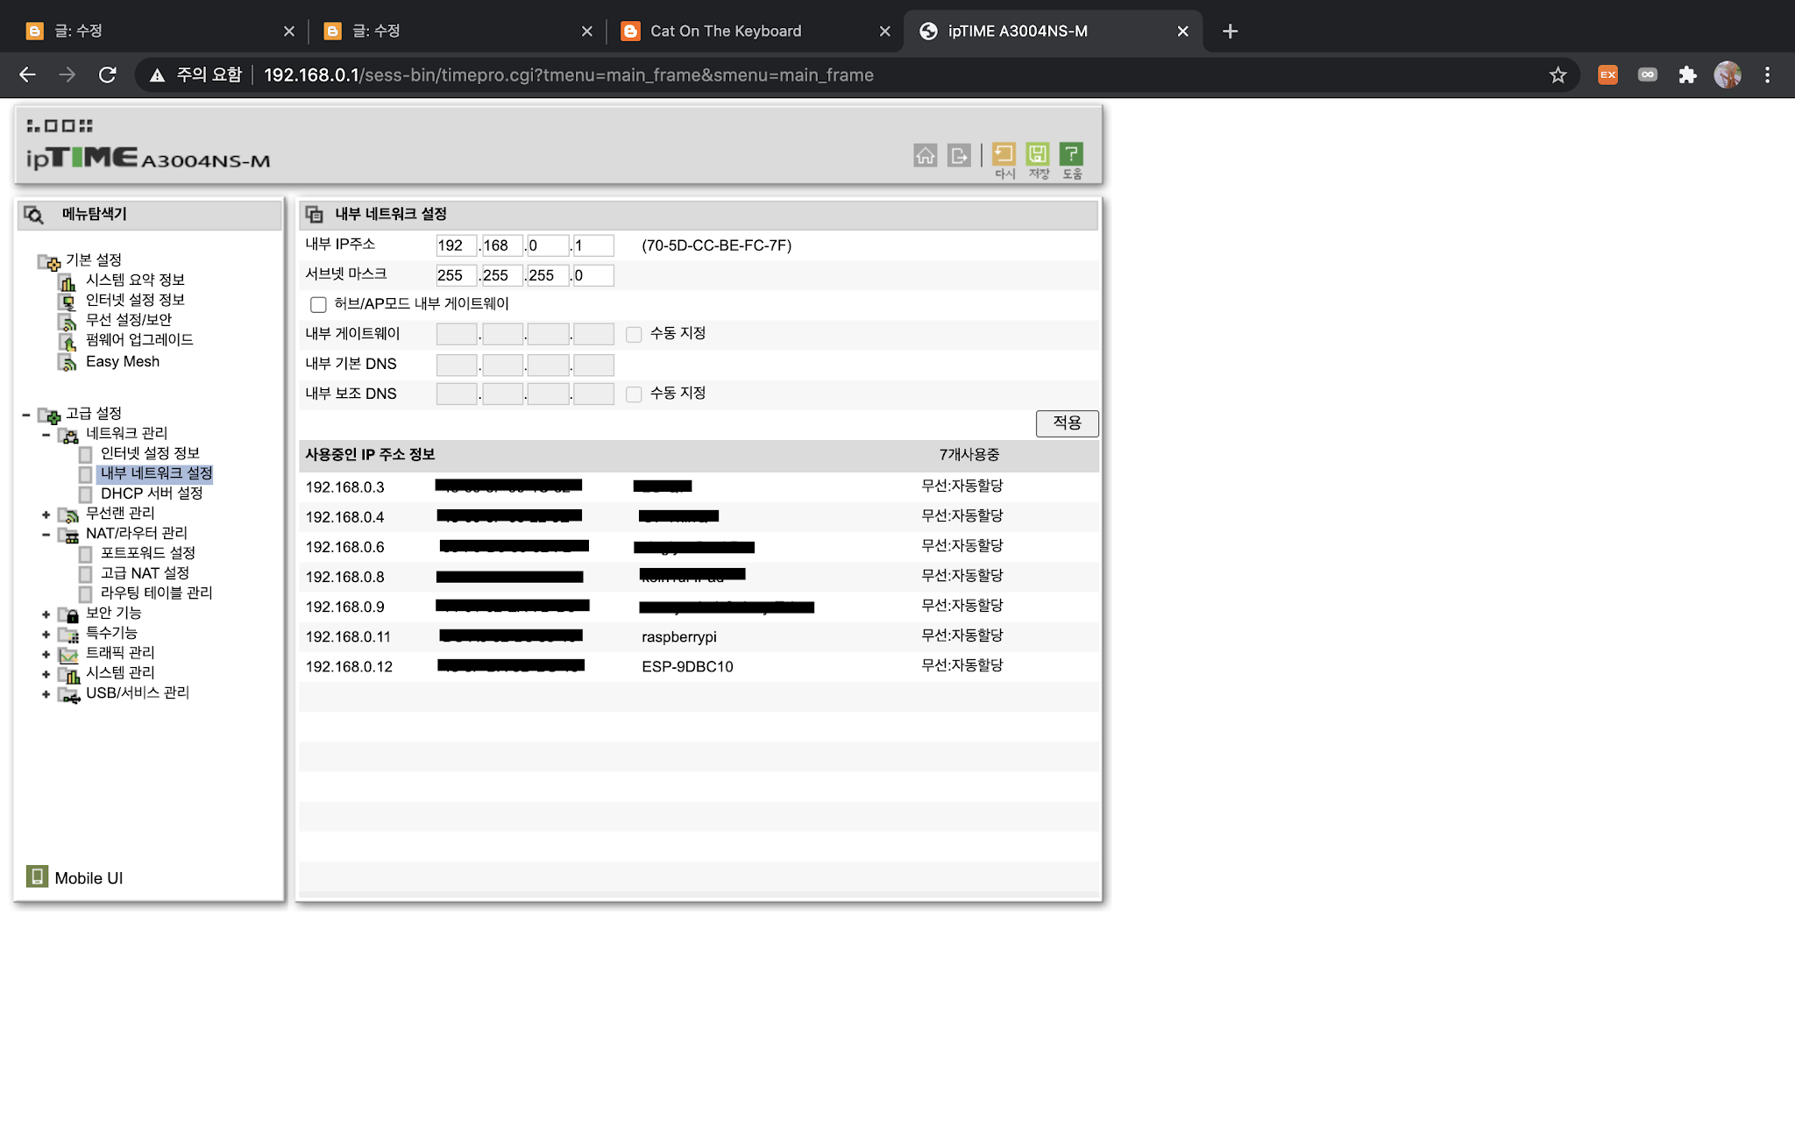Screen dimensions: 1795x1122
Task: Bookmark page with star icon
Action: pyautogui.click(x=1557, y=75)
